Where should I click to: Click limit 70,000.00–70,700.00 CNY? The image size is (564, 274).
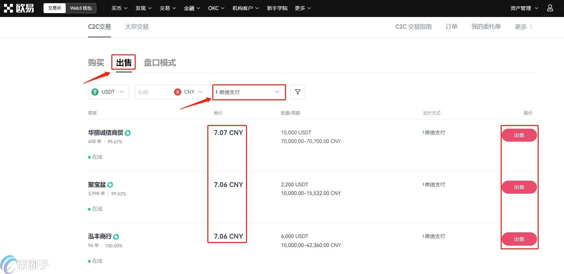click(x=311, y=141)
